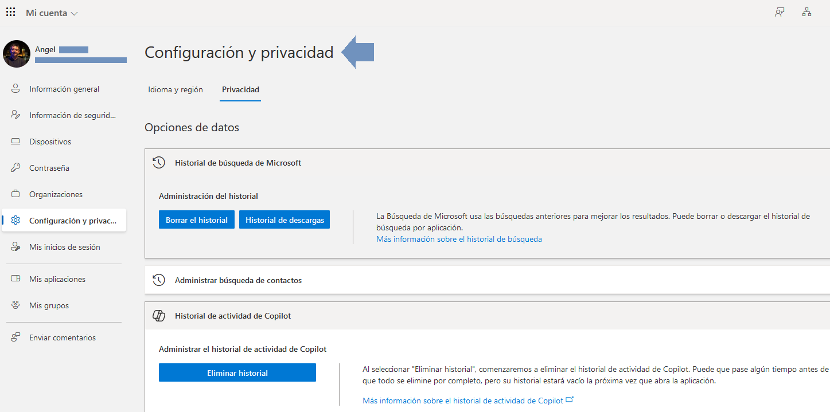Open the person-with-chat icon in the header

(780, 11)
